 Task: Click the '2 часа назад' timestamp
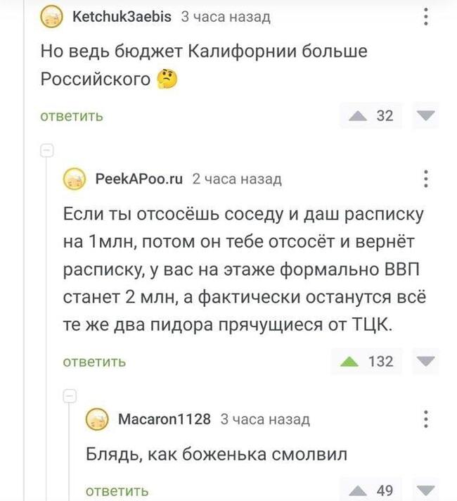[237, 180]
